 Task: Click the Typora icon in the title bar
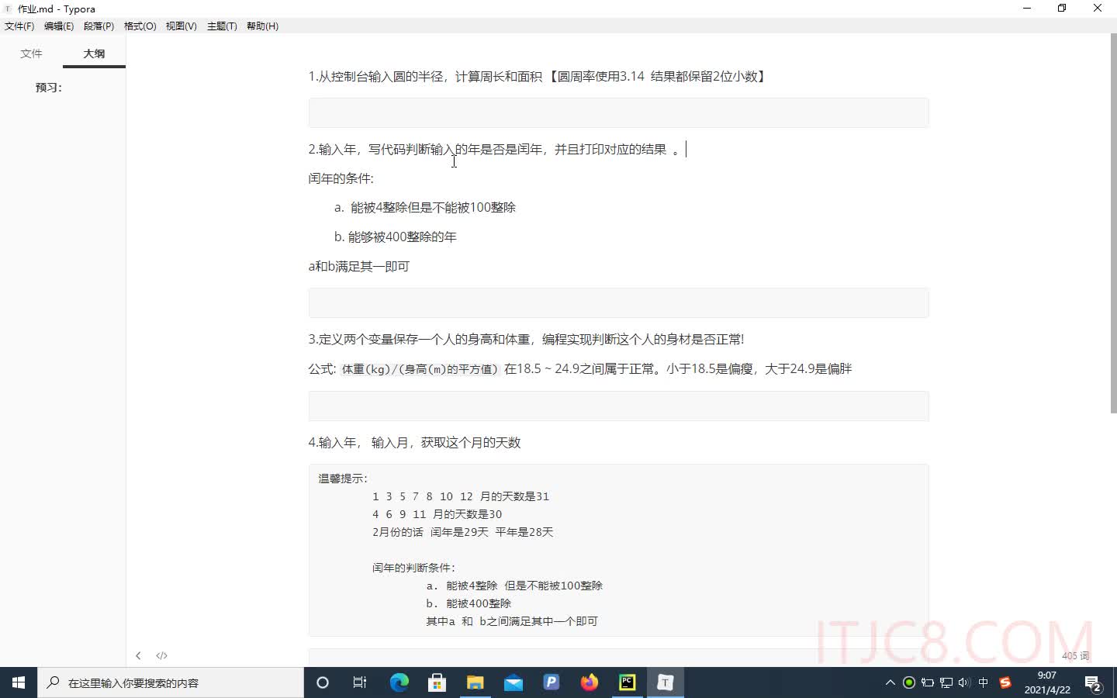tap(8, 9)
